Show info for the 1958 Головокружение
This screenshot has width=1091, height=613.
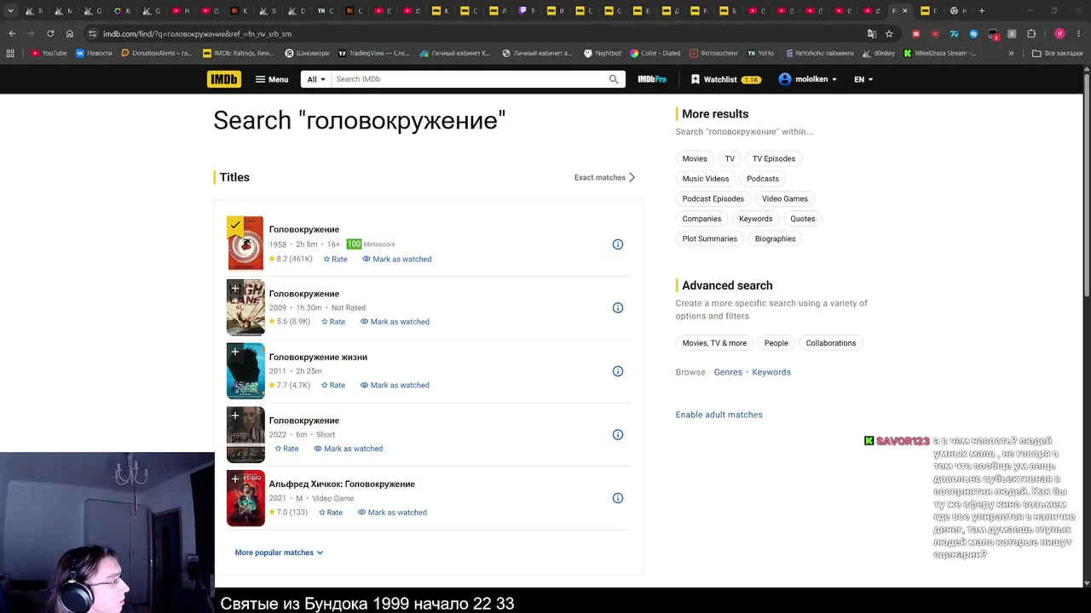pos(618,244)
